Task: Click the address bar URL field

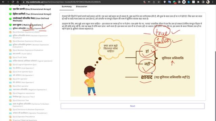Action: tap(83, 2)
